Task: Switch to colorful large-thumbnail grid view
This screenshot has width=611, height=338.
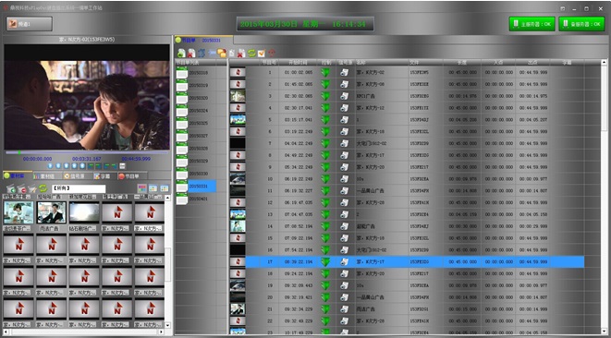Action: (x=142, y=188)
